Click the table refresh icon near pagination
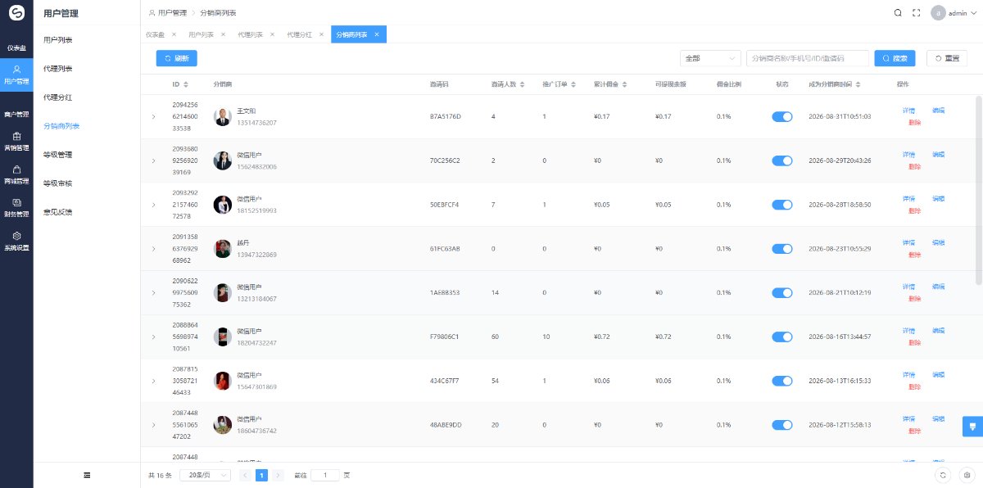 (944, 475)
